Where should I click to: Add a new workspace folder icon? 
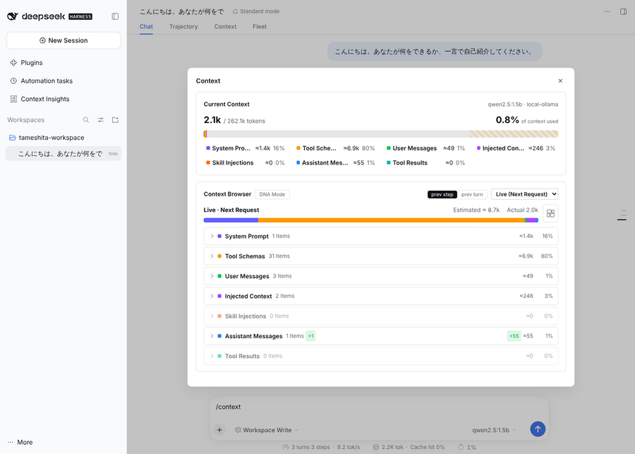click(115, 119)
